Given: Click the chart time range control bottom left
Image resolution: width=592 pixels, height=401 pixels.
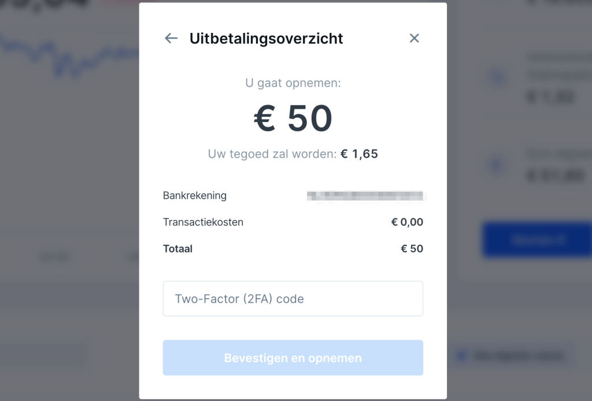Looking at the screenshot, I should 55,257.
